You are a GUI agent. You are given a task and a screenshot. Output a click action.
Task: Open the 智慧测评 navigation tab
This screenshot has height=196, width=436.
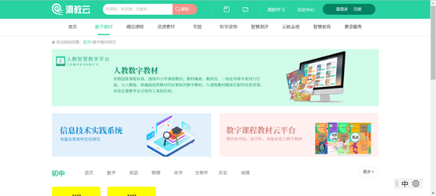coord(259,27)
